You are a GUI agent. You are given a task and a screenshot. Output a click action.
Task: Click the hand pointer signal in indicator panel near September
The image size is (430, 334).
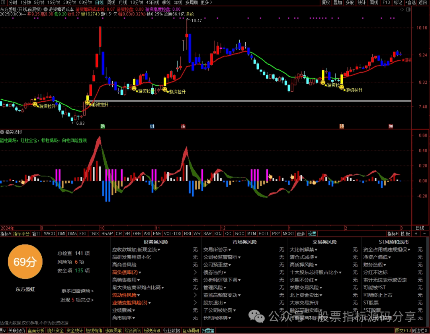[x=22, y=181]
